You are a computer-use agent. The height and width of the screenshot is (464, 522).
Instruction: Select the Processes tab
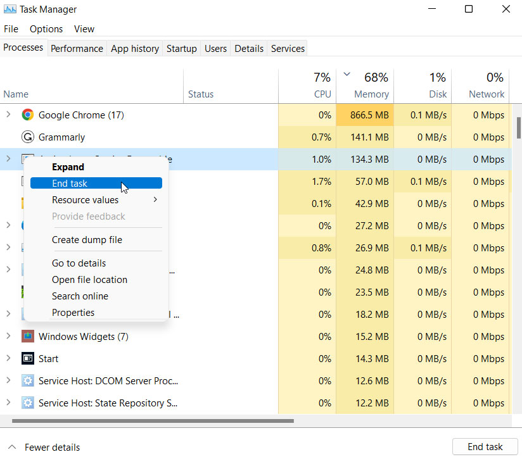23,47
